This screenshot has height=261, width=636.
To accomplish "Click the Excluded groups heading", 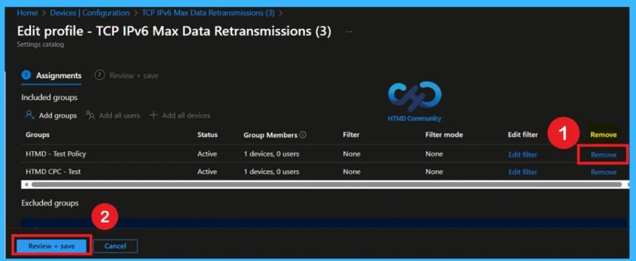I will coord(50,203).
